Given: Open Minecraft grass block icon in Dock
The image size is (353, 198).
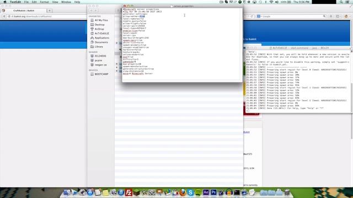Looking at the screenshot, I should [x=136, y=193].
